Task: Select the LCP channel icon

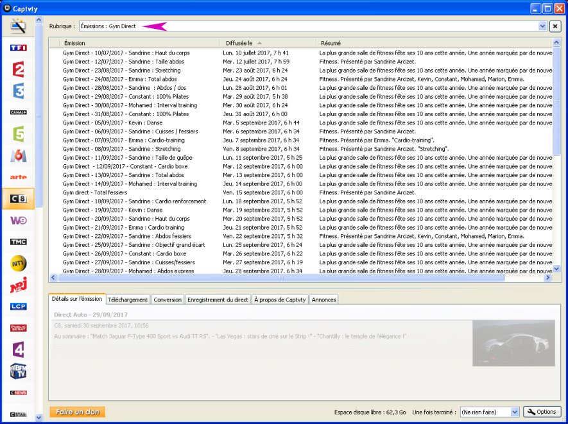Action: point(18,307)
